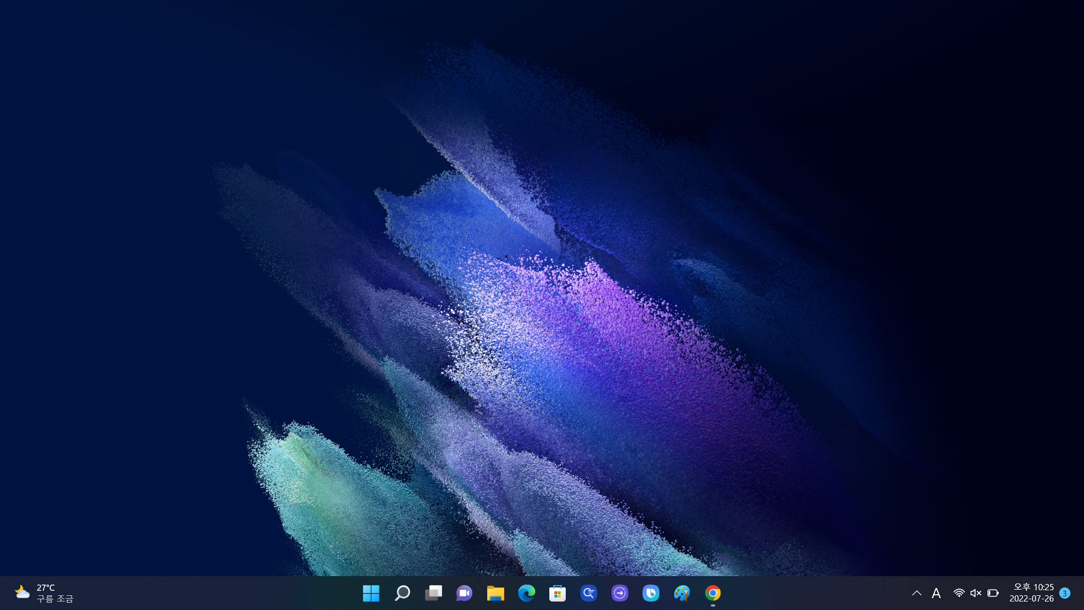
Task: Open weather widget showing 27°C
Action: tap(44, 593)
